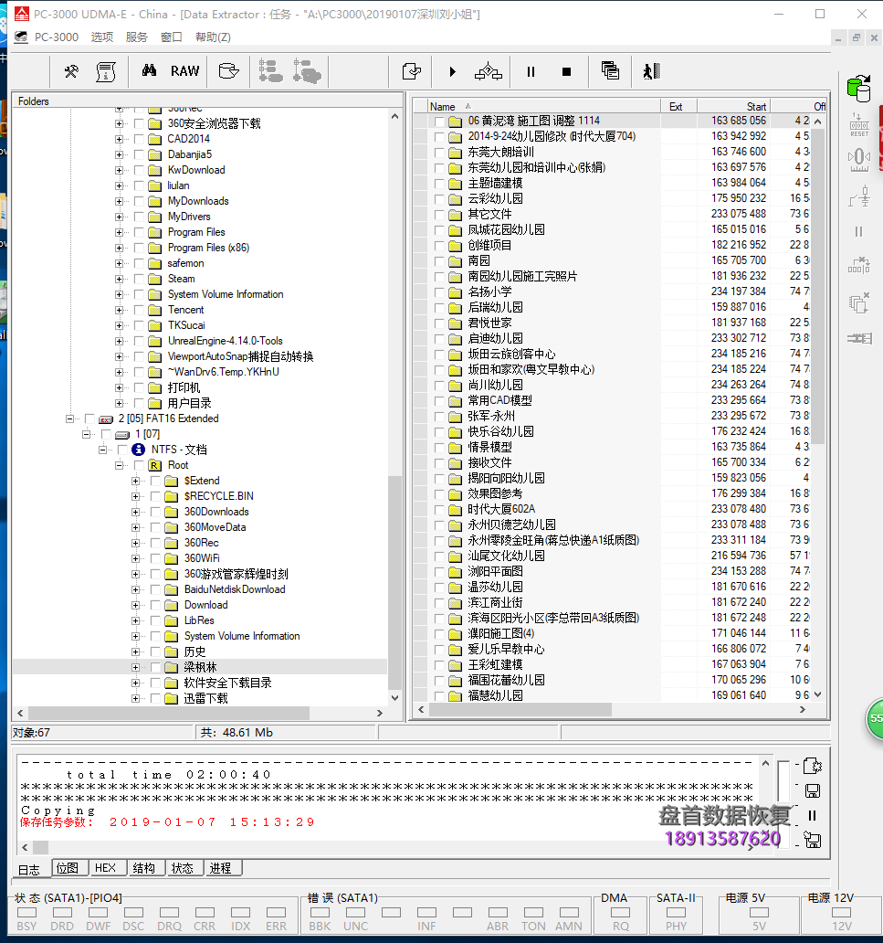Expand the 迅雷下载 folder node
Screen dimensions: 883x943
click(135, 698)
